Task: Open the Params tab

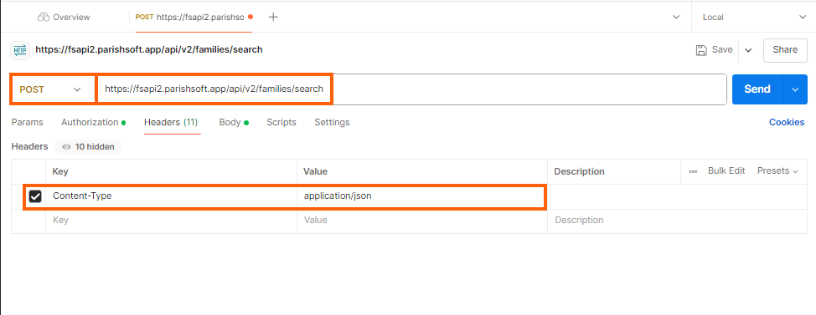Action: click(x=27, y=123)
